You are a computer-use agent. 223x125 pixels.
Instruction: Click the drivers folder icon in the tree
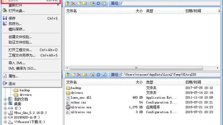point(16,94)
